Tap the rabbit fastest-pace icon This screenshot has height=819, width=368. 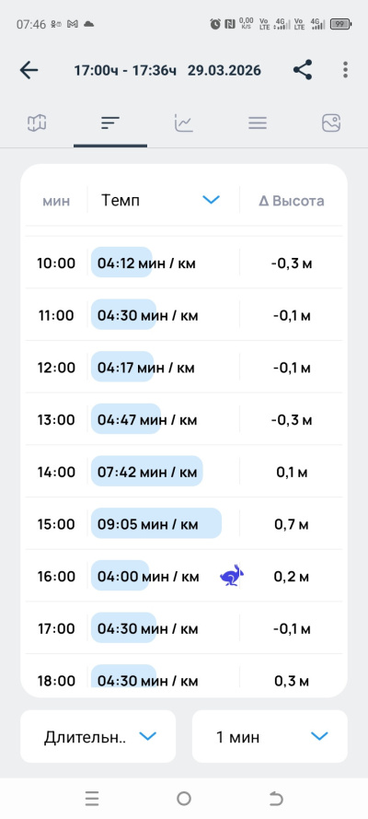tap(232, 576)
